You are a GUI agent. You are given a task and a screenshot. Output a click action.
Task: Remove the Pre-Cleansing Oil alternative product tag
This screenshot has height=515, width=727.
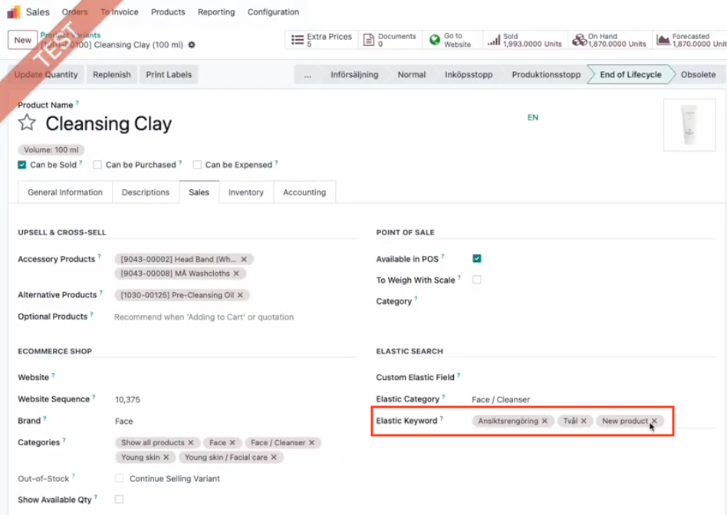point(240,295)
